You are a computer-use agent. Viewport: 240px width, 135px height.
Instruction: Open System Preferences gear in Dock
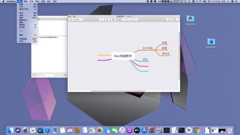pyautogui.click(x=151, y=130)
